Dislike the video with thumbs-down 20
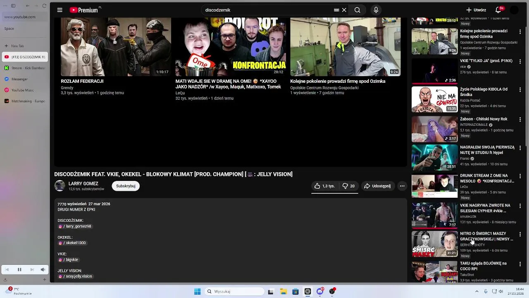The height and width of the screenshot is (298, 529). [x=348, y=186]
